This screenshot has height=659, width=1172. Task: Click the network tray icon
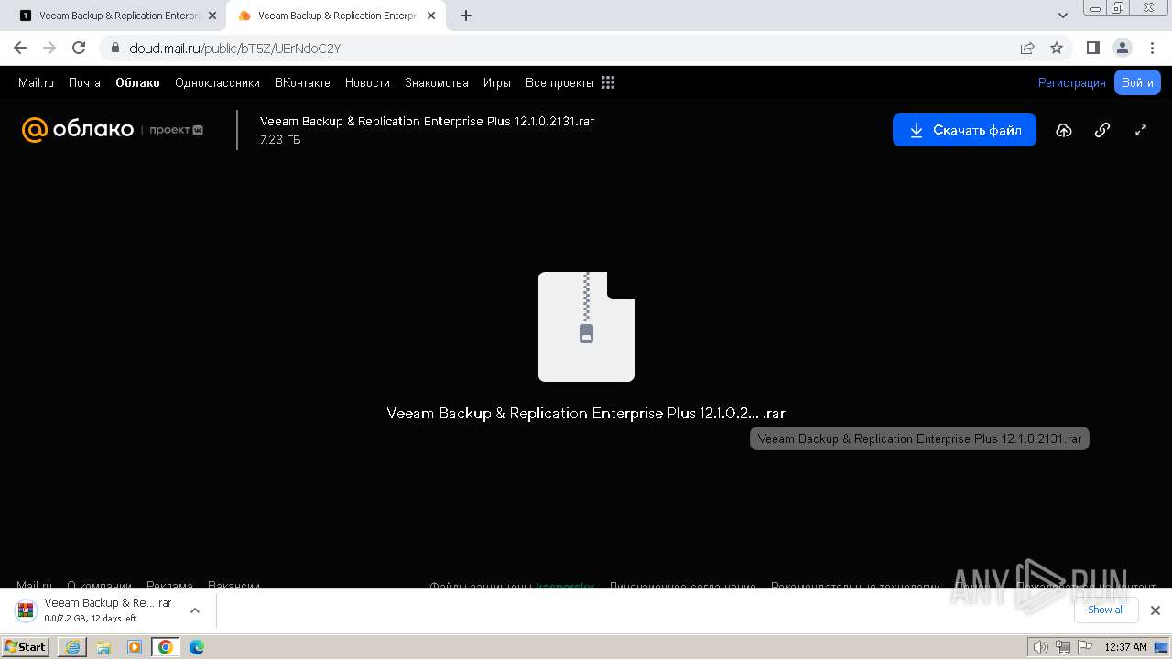1062,647
